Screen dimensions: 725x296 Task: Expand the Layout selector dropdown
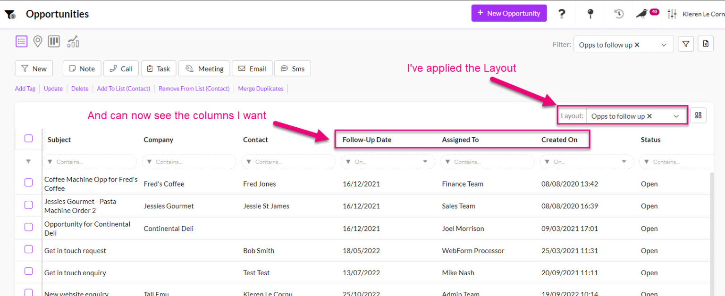(x=677, y=115)
